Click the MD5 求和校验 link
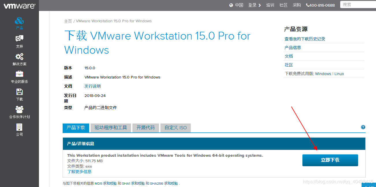Viewport: 376px width, 187px height. point(106,184)
